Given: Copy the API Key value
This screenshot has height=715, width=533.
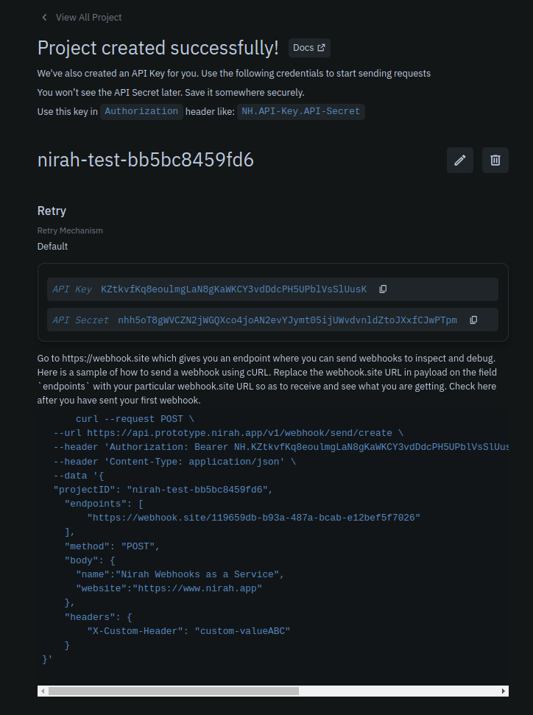Looking at the screenshot, I should point(383,289).
